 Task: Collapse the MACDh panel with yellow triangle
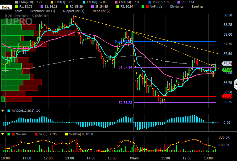3,111
